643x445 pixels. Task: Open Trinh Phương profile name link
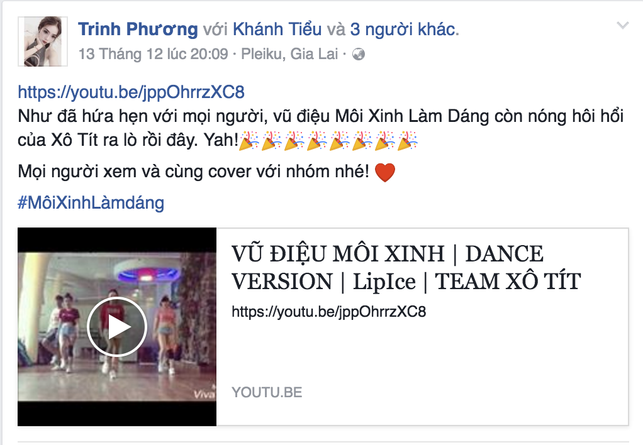138,30
